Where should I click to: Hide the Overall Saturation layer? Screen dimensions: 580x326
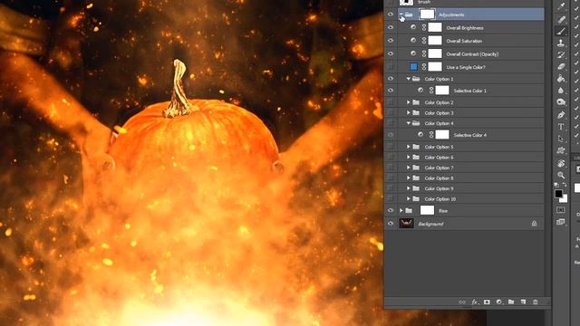(391, 40)
